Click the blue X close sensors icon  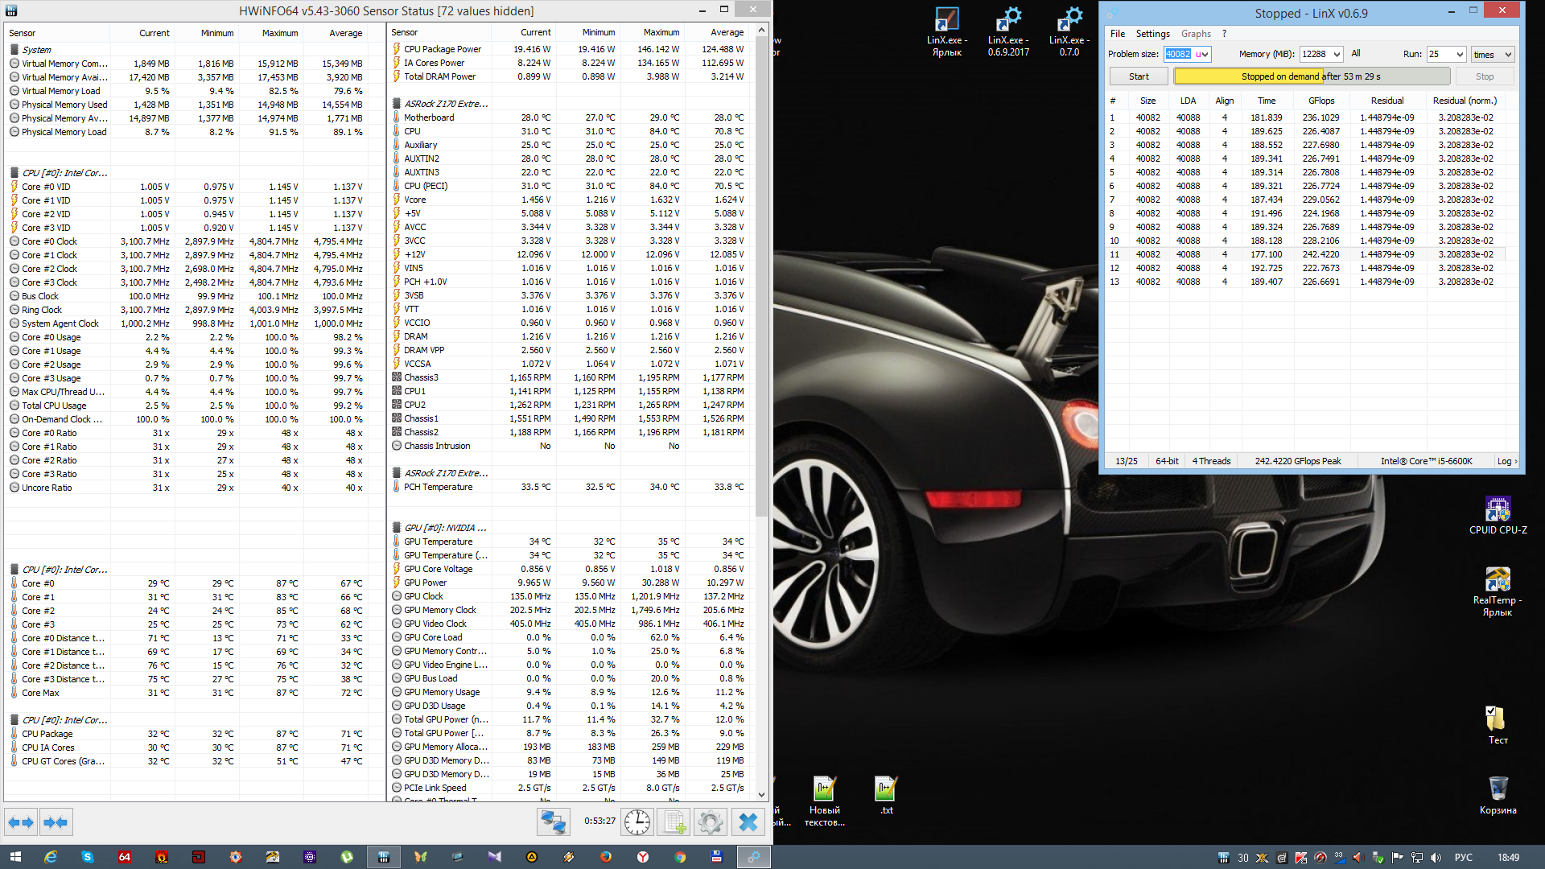tap(748, 822)
